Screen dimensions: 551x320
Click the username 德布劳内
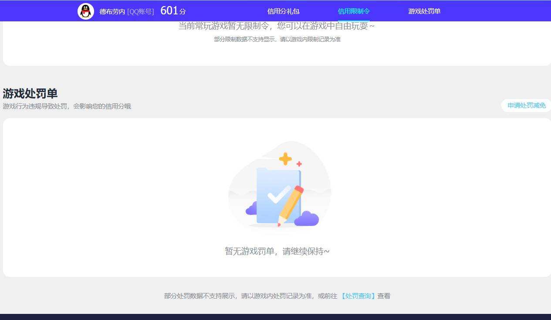point(112,12)
